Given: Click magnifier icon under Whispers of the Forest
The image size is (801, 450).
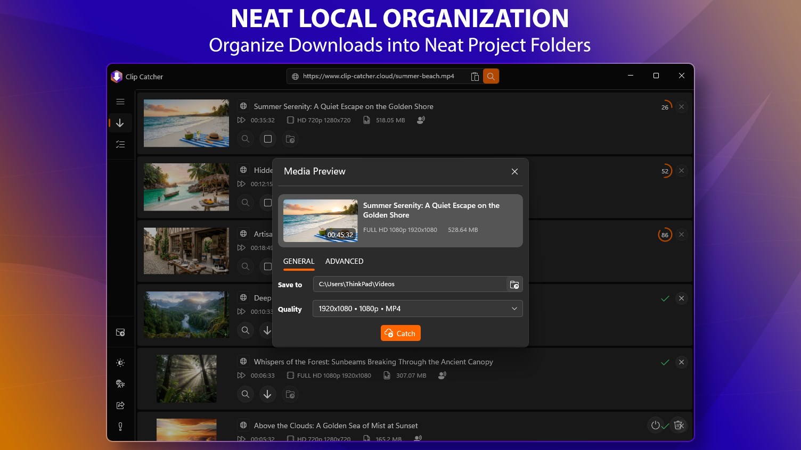Looking at the screenshot, I should coord(245,394).
